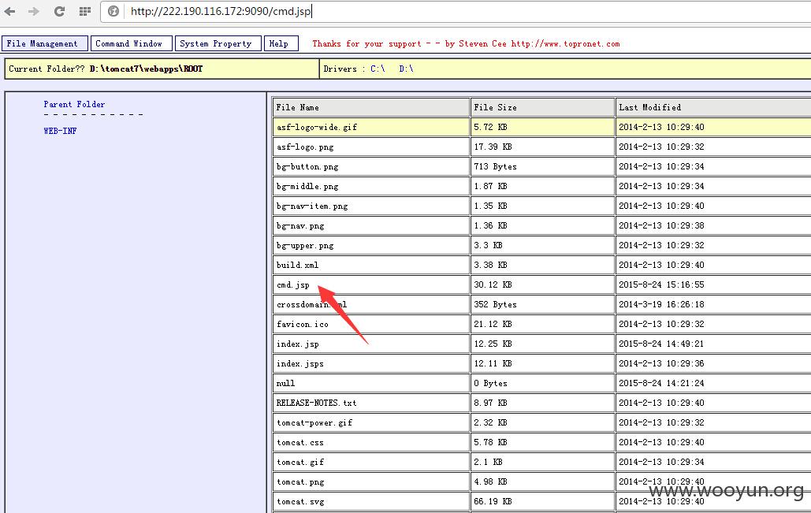Select the null file entry
Screen dimensions: 811x513
(x=285, y=383)
